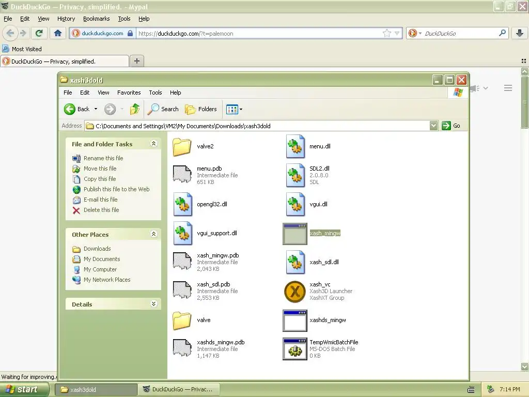Select the vgui.dll file icon
Screen dimensions: 529x397
pos(295,204)
